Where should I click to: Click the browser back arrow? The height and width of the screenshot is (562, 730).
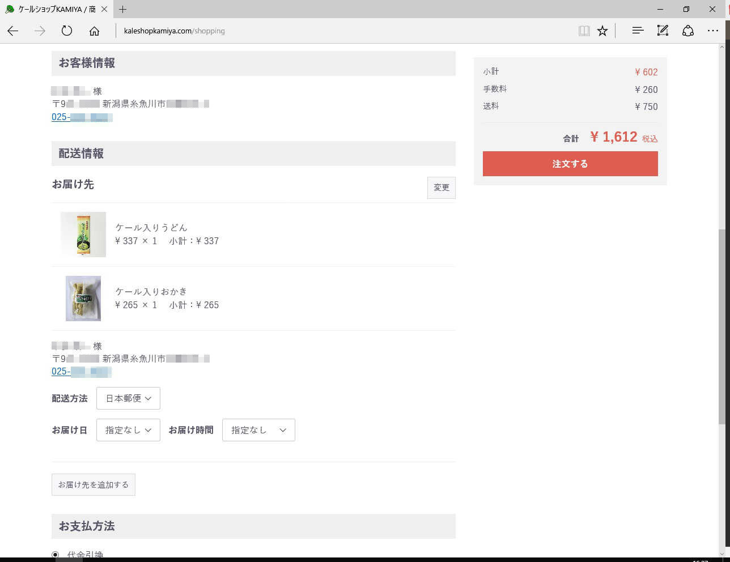pyautogui.click(x=13, y=31)
